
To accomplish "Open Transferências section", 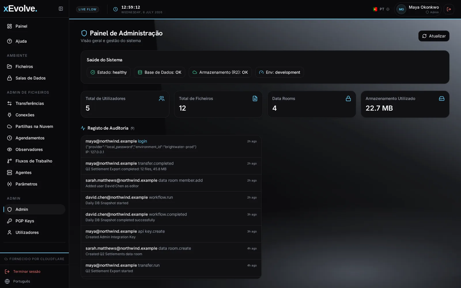I will point(35,103).
